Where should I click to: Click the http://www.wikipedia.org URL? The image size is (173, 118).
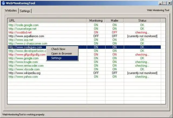24,73
